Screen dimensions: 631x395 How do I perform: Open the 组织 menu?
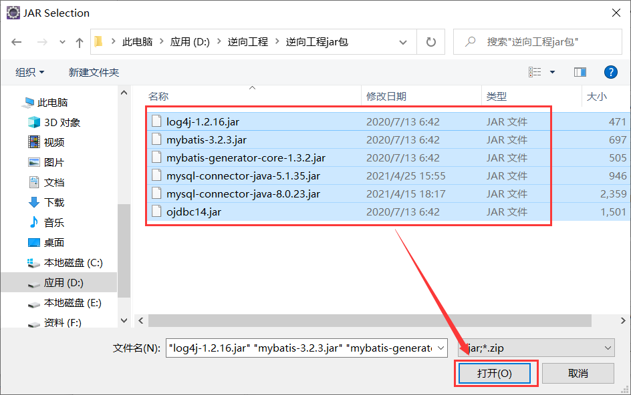(x=29, y=72)
